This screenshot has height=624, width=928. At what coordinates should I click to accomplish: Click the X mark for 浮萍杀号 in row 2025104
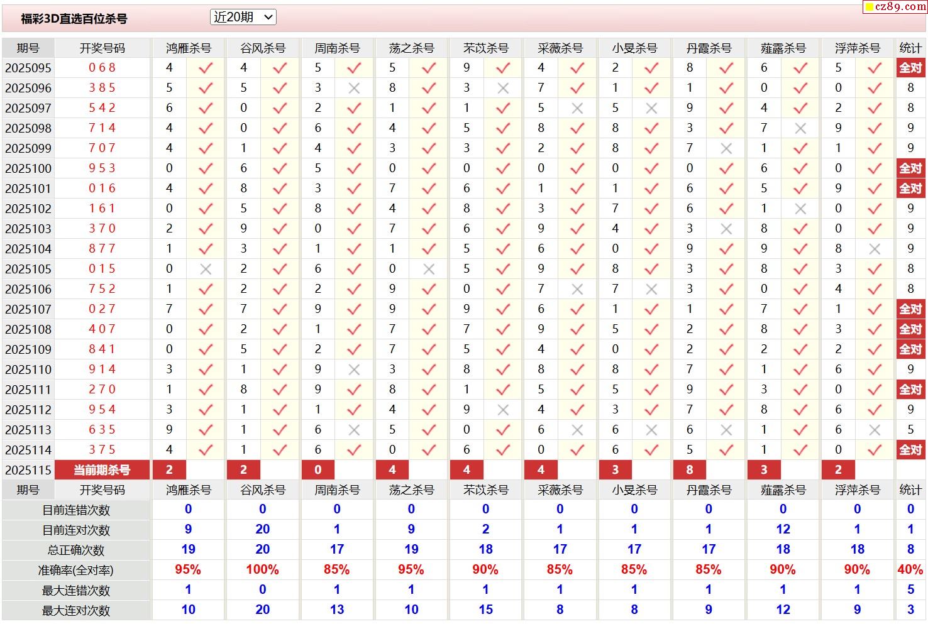(875, 249)
